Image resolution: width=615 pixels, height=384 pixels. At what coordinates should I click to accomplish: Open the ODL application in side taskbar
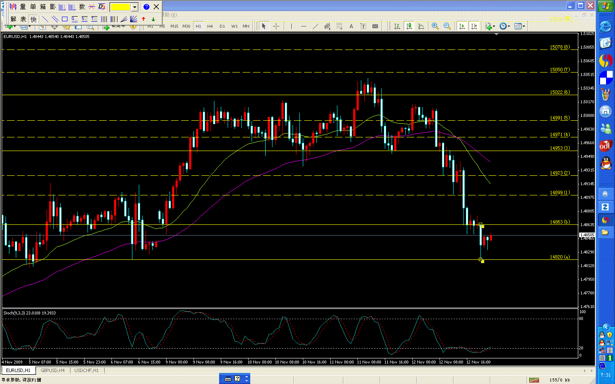coord(606,145)
